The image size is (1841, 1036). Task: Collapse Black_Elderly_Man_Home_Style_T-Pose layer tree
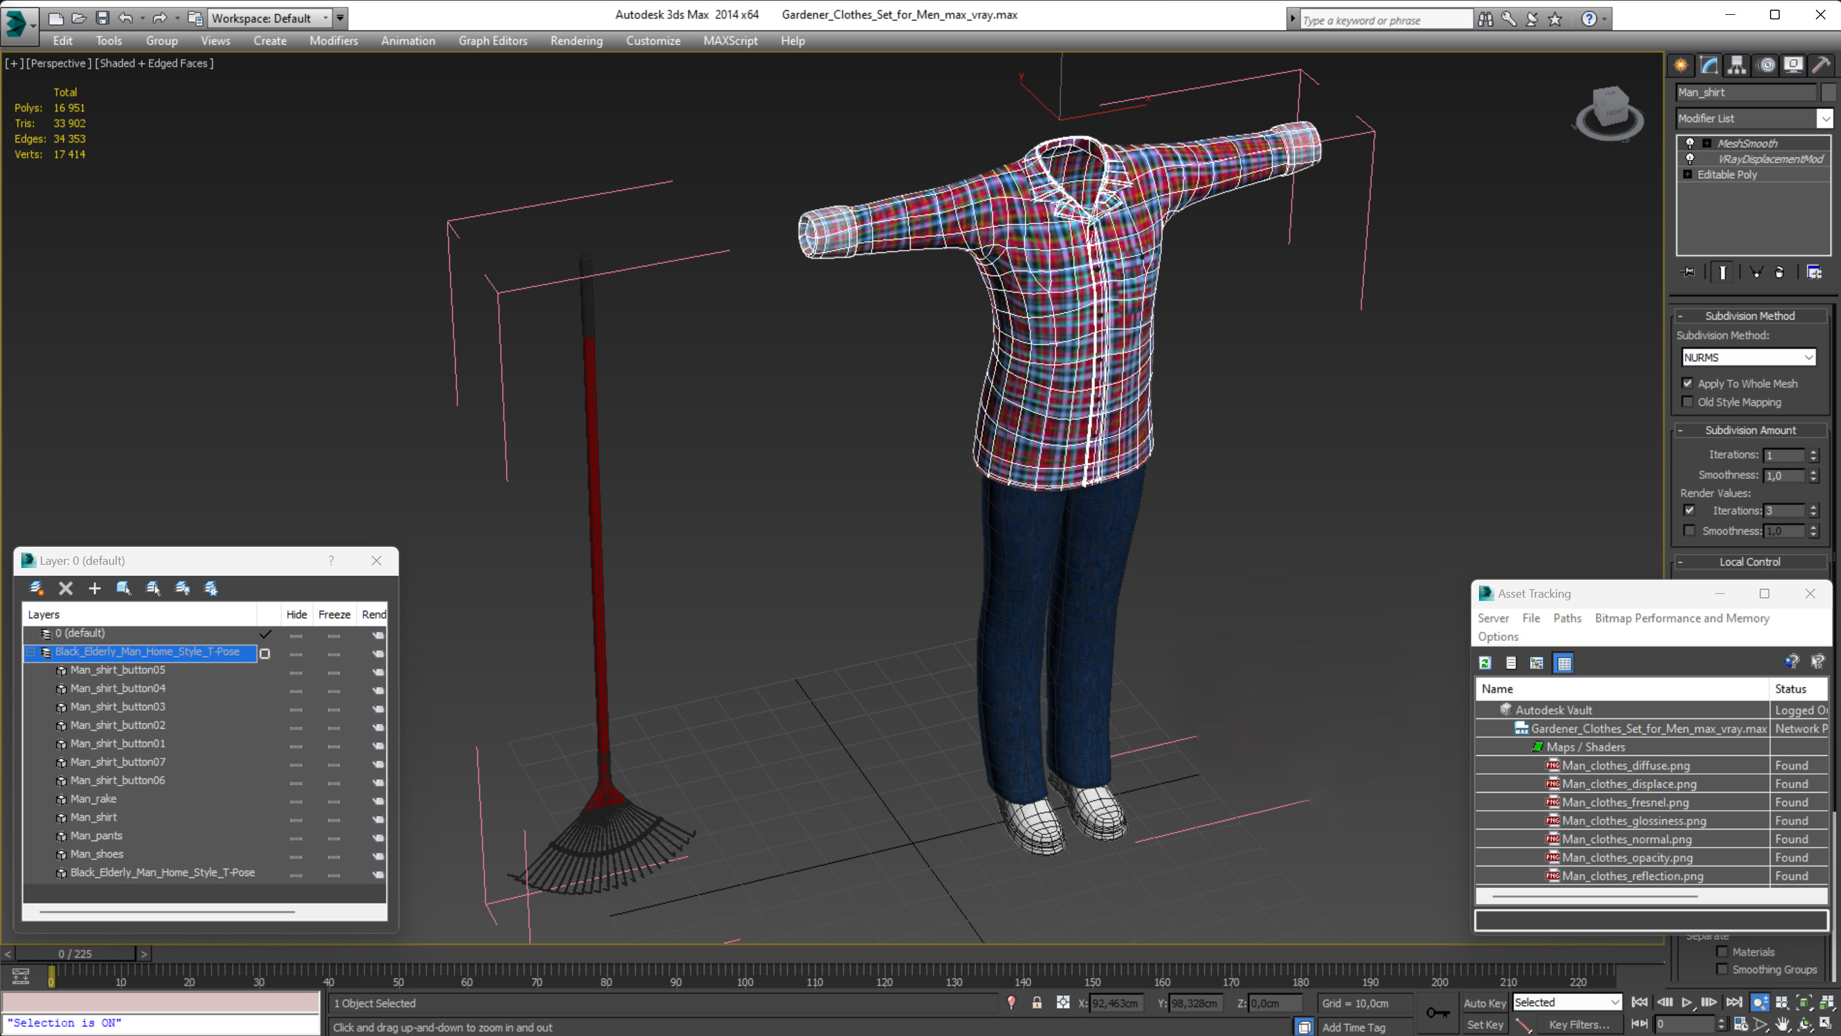click(31, 652)
